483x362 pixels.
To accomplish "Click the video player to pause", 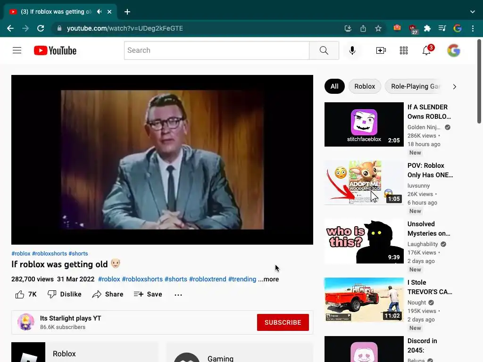I will pyautogui.click(x=162, y=160).
